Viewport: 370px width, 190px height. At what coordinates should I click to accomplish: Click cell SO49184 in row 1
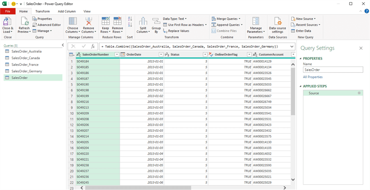[x=98, y=61]
